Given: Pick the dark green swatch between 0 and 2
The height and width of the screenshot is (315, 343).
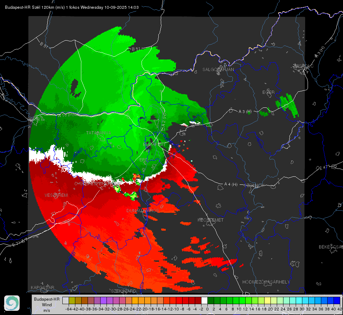Looking at the screenshot, I should click(211, 301).
